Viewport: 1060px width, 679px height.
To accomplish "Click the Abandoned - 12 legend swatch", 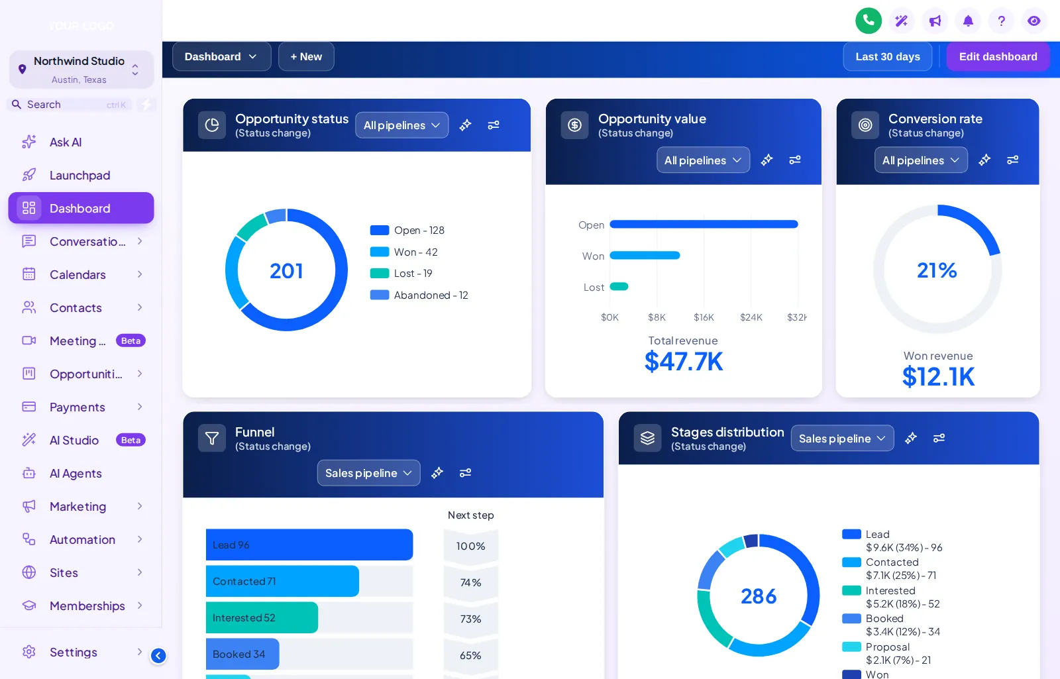I will [380, 295].
